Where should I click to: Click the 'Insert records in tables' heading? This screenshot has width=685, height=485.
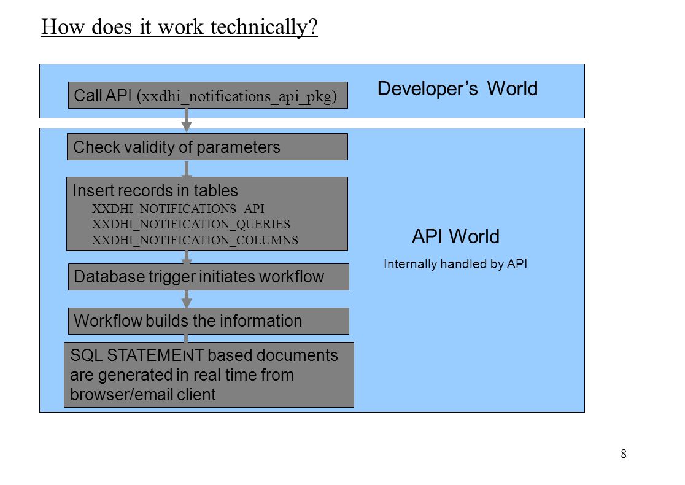155,190
